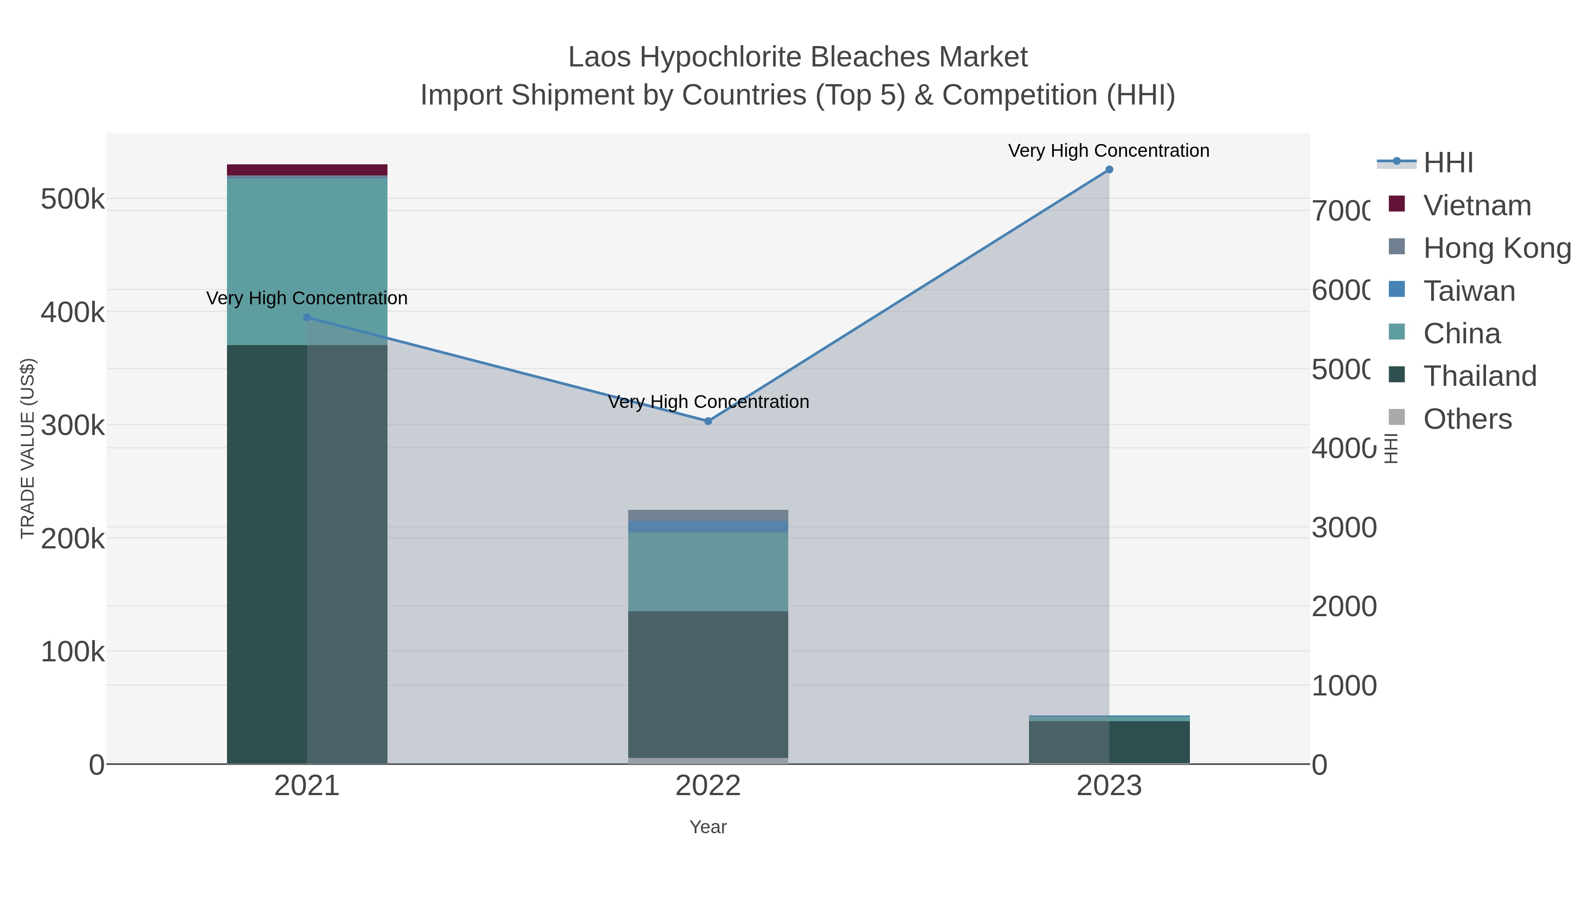Click the 2022 Taiwan bar segment
The width and height of the screenshot is (1596, 897).
tap(708, 527)
